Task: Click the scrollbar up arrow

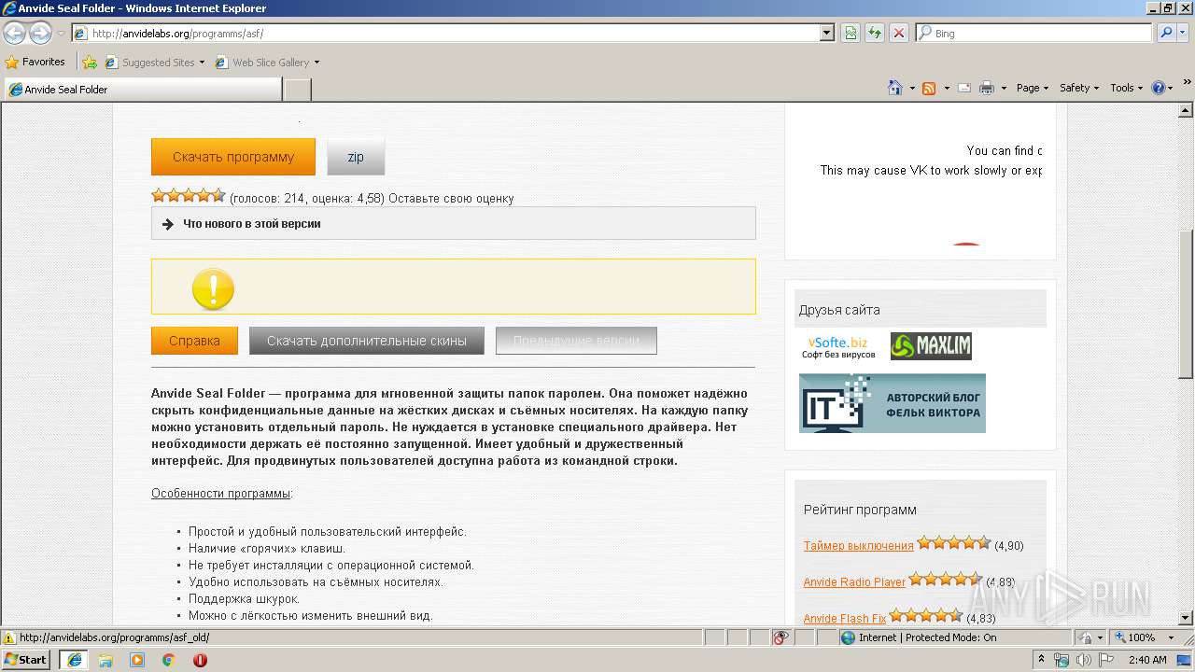Action: click(1187, 109)
